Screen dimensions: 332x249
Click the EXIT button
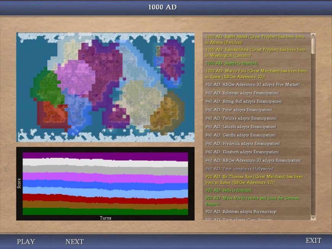tap(314, 241)
